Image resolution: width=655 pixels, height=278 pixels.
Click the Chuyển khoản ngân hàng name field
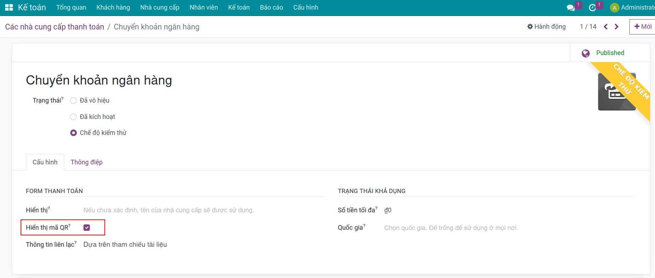[99, 80]
